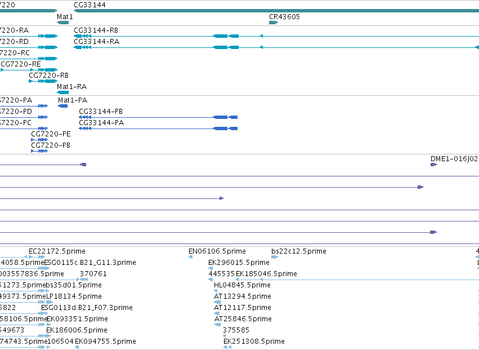The image size is (479, 350).
Task: Open the CR43605 gene feature
Action: pyautogui.click(x=274, y=23)
